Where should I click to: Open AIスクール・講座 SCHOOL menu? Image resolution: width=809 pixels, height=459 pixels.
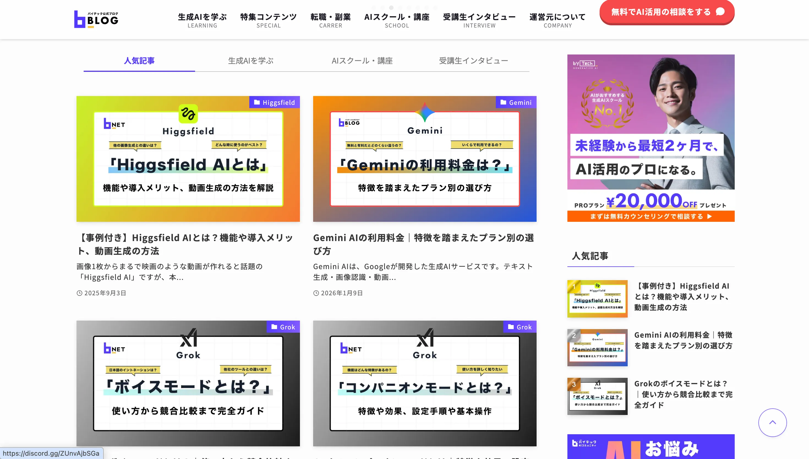click(397, 20)
